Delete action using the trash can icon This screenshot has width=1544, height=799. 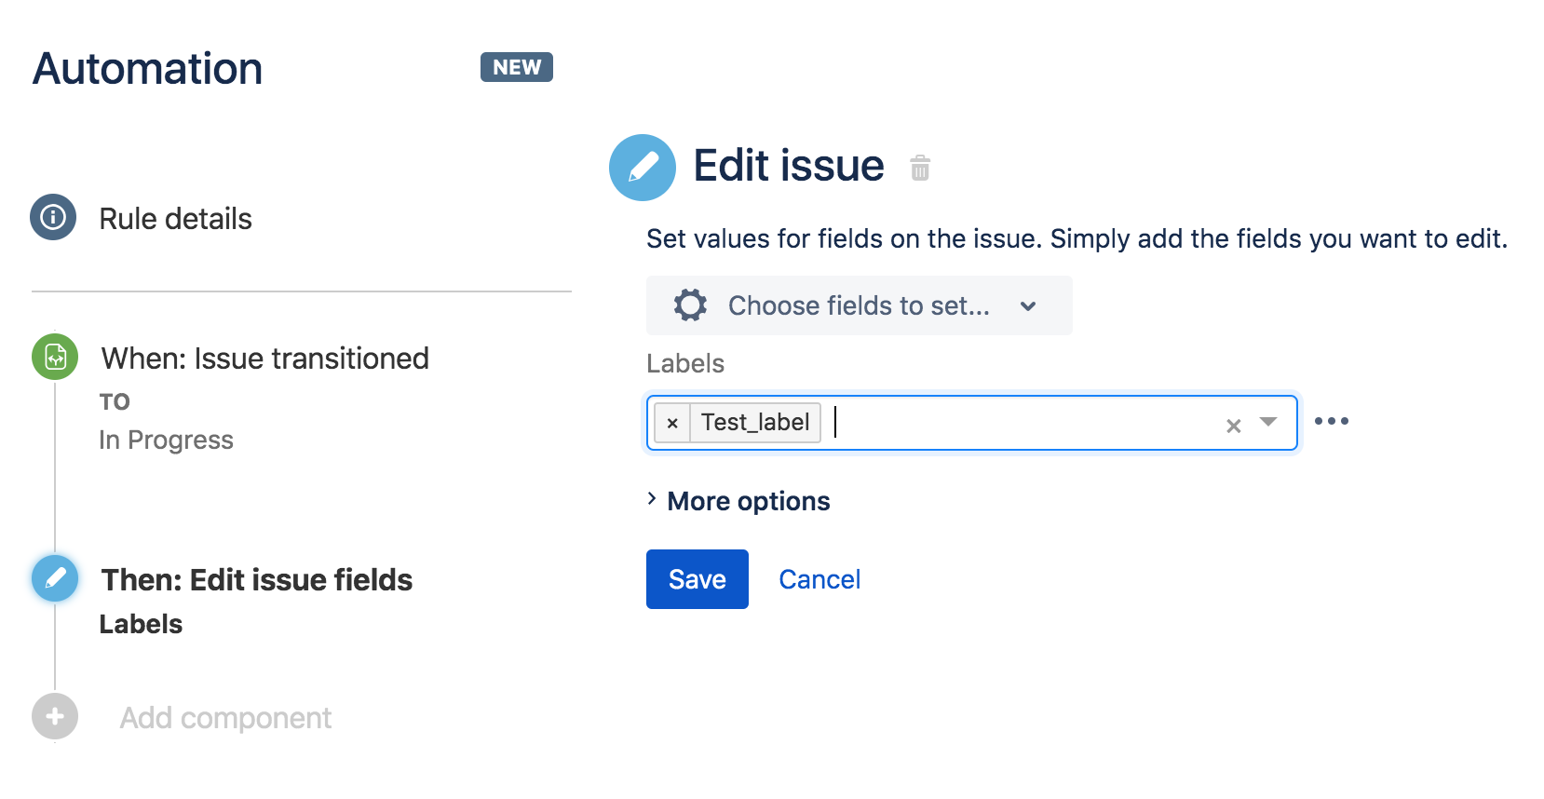tap(920, 168)
